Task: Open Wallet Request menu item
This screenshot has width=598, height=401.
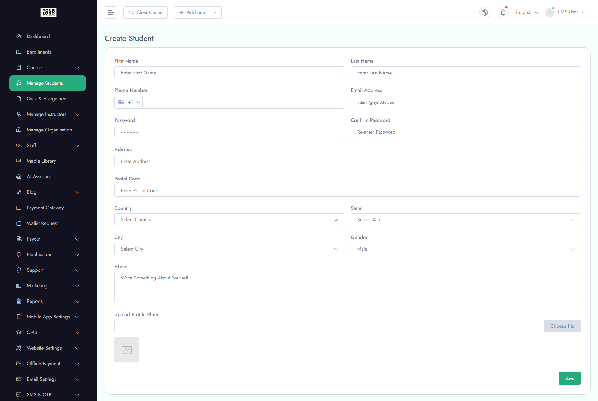Action: 48,223
